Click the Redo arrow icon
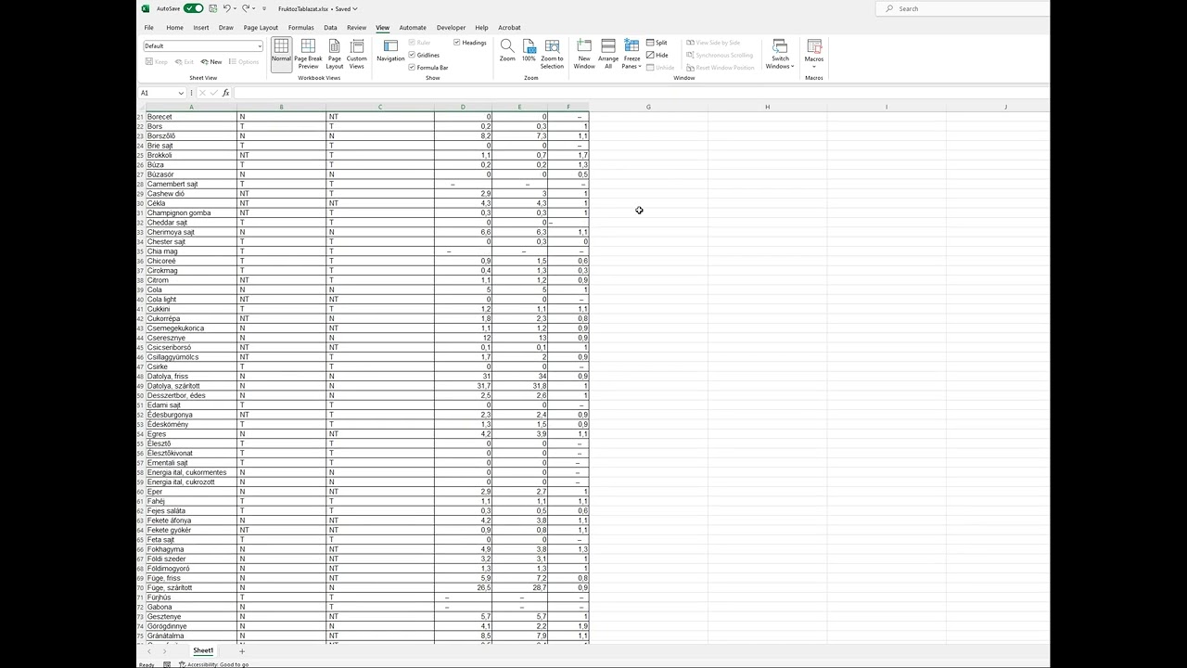The height and width of the screenshot is (668, 1187). tap(246, 8)
